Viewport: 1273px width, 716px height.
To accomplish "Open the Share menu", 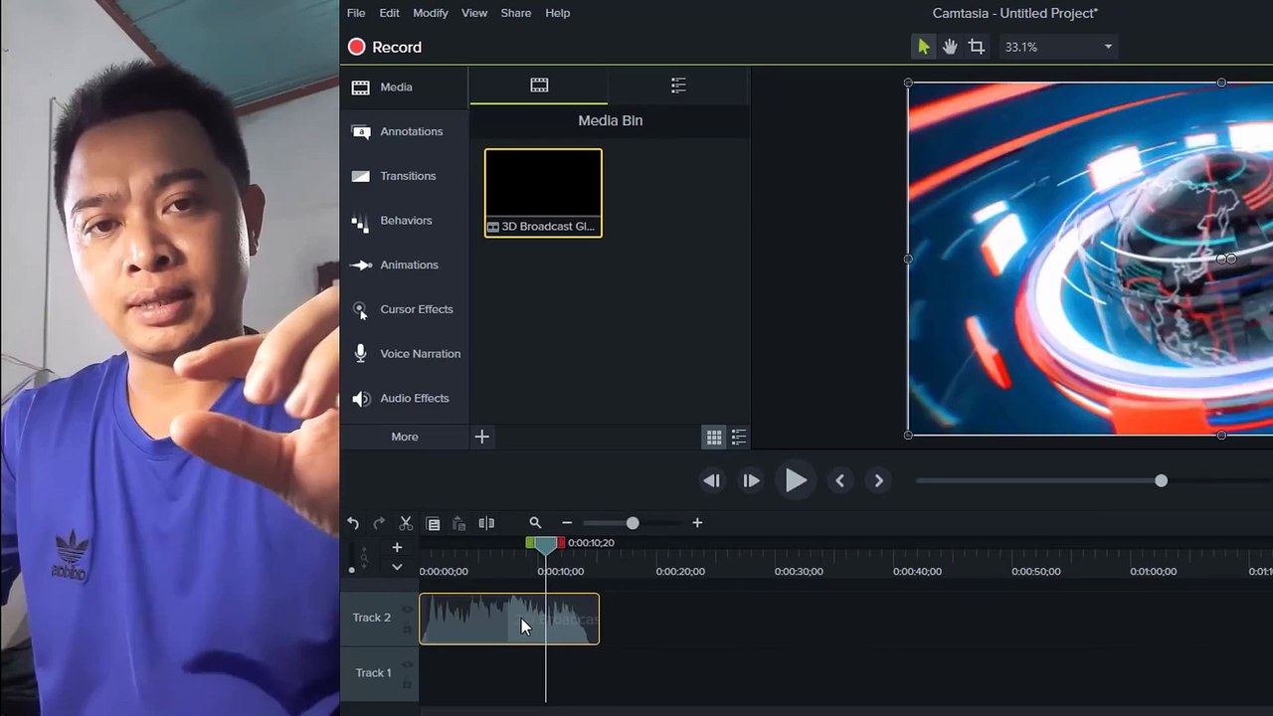I will [x=516, y=13].
